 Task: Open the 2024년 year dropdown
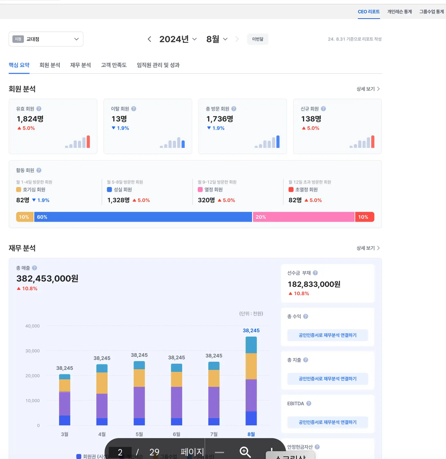coord(178,39)
